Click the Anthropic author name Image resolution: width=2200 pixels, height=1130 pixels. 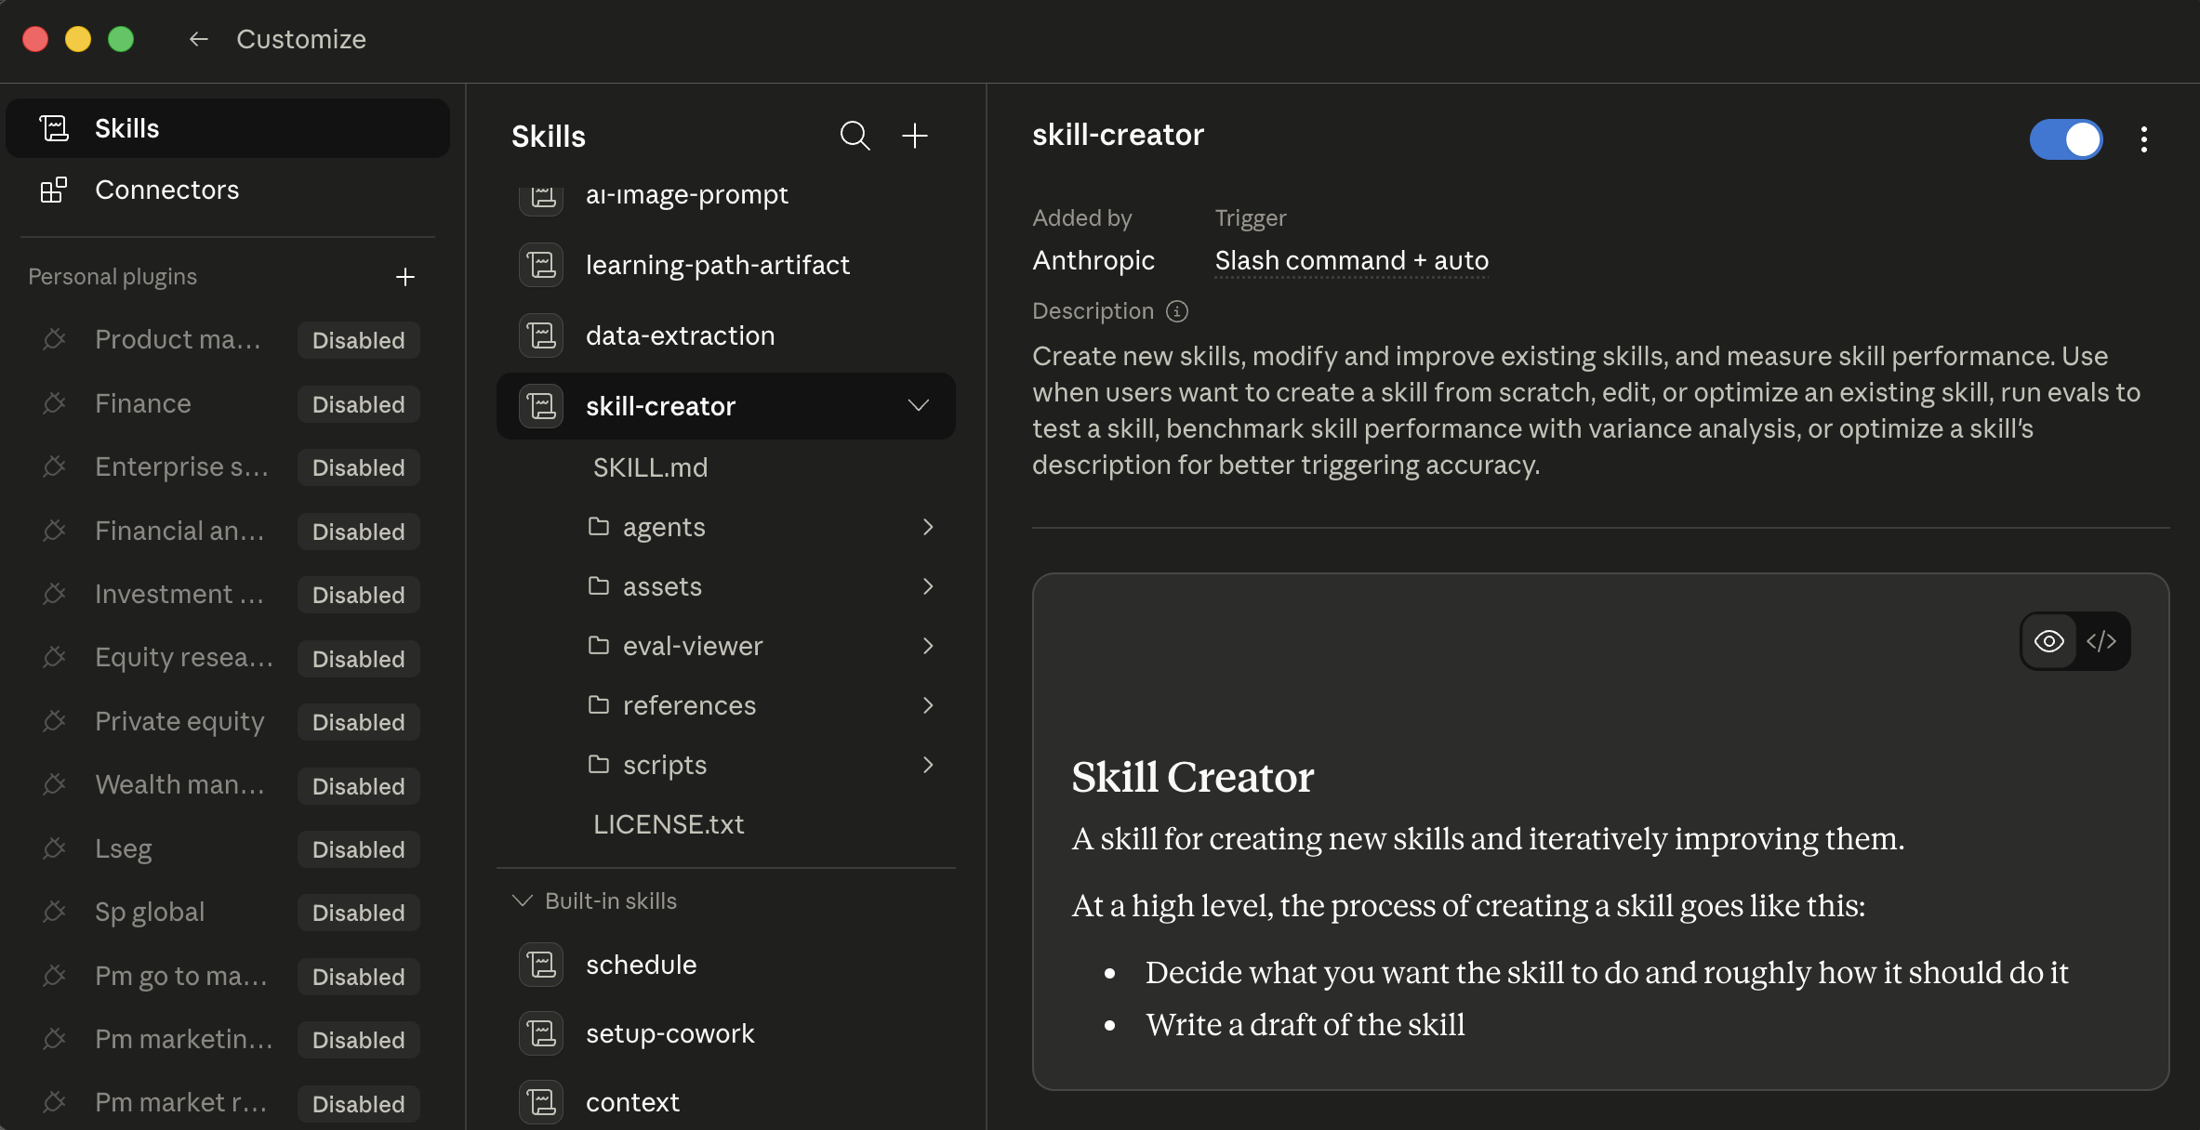click(x=1093, y=260)
